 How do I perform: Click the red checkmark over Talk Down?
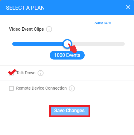click(x=12, y=72)
